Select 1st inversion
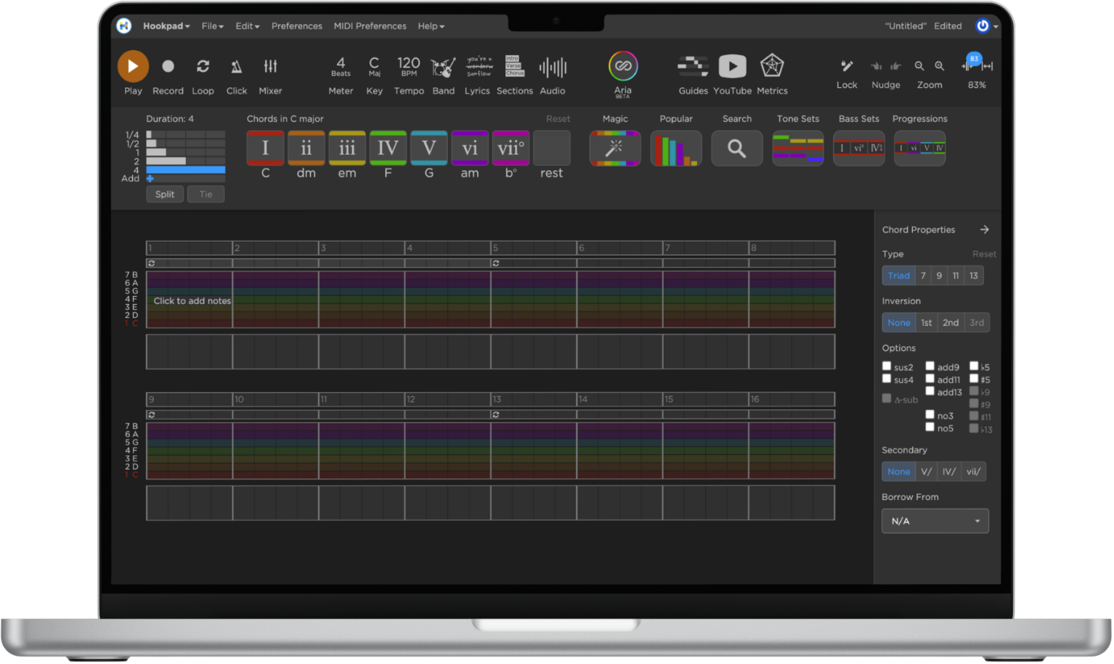This screenshot has height=664, width=1114. (927, 323)
